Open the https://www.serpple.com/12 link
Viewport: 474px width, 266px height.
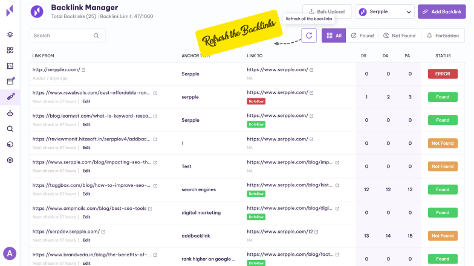[279, 232]
